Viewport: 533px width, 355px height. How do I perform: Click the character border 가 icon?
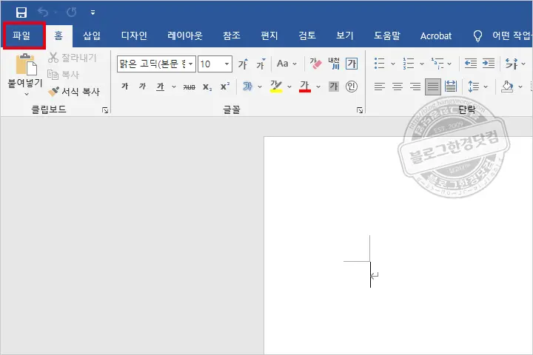(x=352, y=64)
